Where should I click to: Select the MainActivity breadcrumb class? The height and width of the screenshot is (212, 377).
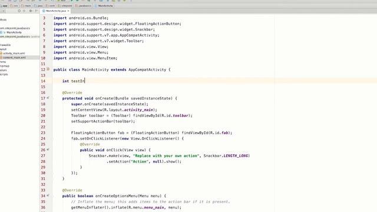[x=104, y=6]
